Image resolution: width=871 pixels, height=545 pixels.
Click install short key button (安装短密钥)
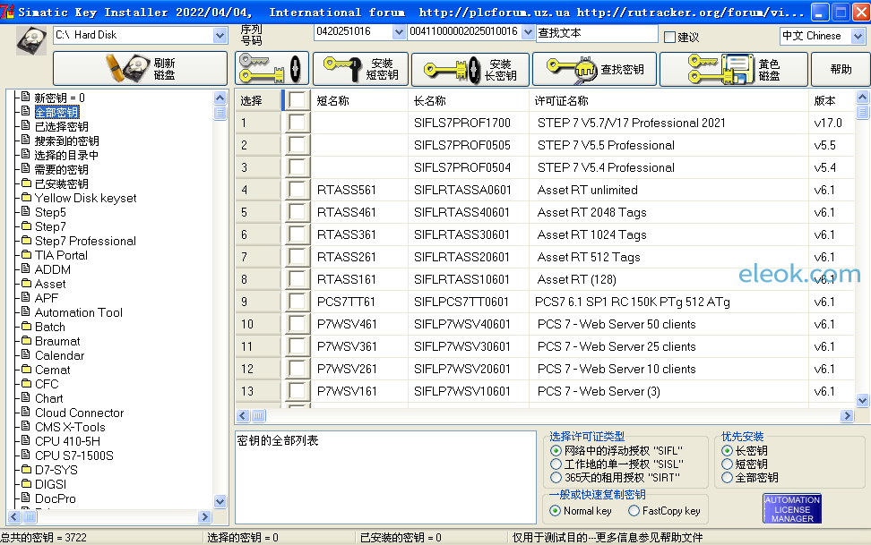coord(360,69)
